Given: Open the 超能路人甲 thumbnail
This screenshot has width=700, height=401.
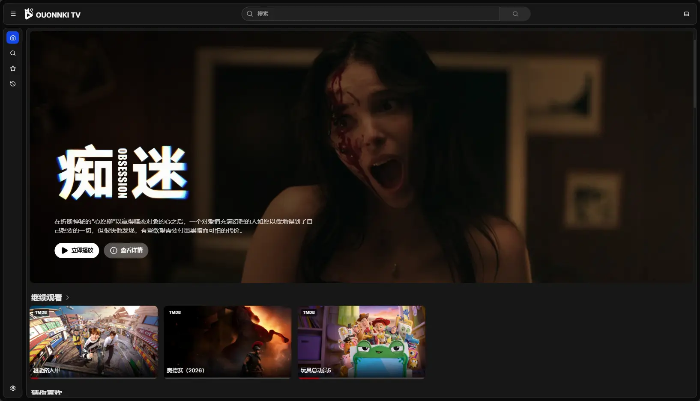Looking at the screenshot, I should pos(93,342).
